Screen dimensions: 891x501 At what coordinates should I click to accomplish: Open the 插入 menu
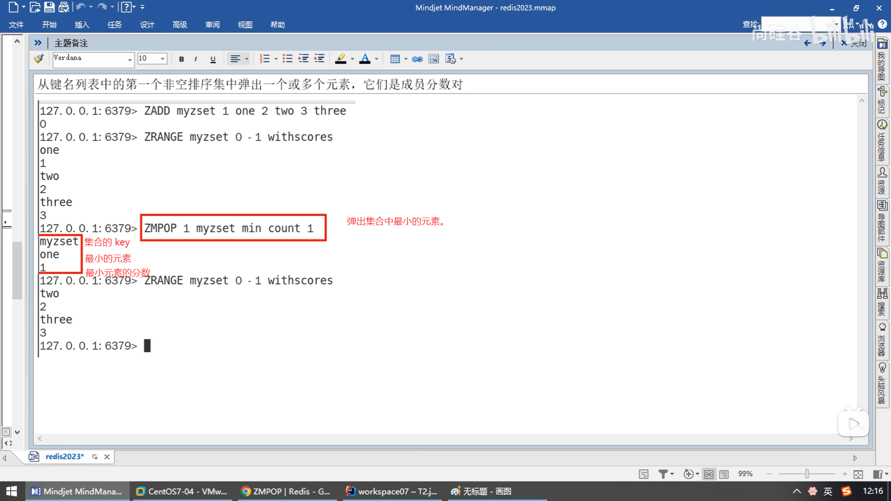coord(82,25)
